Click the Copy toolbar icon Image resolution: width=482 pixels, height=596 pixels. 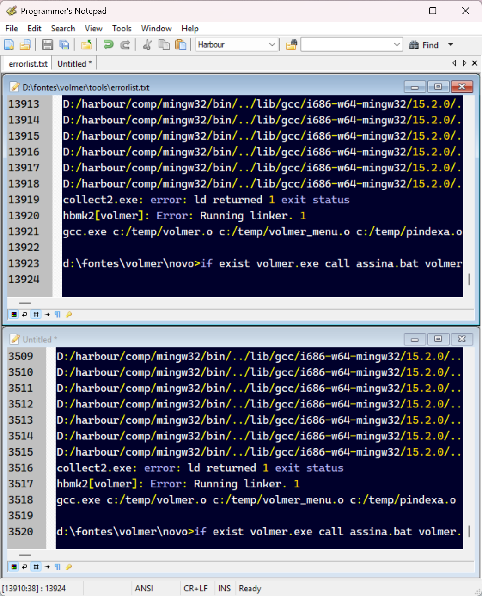(x=164, y=45)
